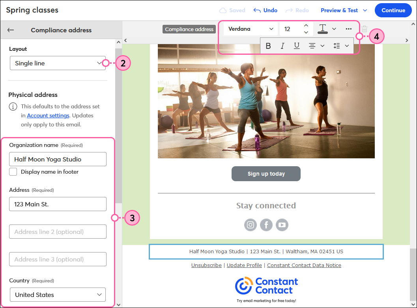Delete the block using the trash icon
This screenshot has width=417, height=308.
365,29
